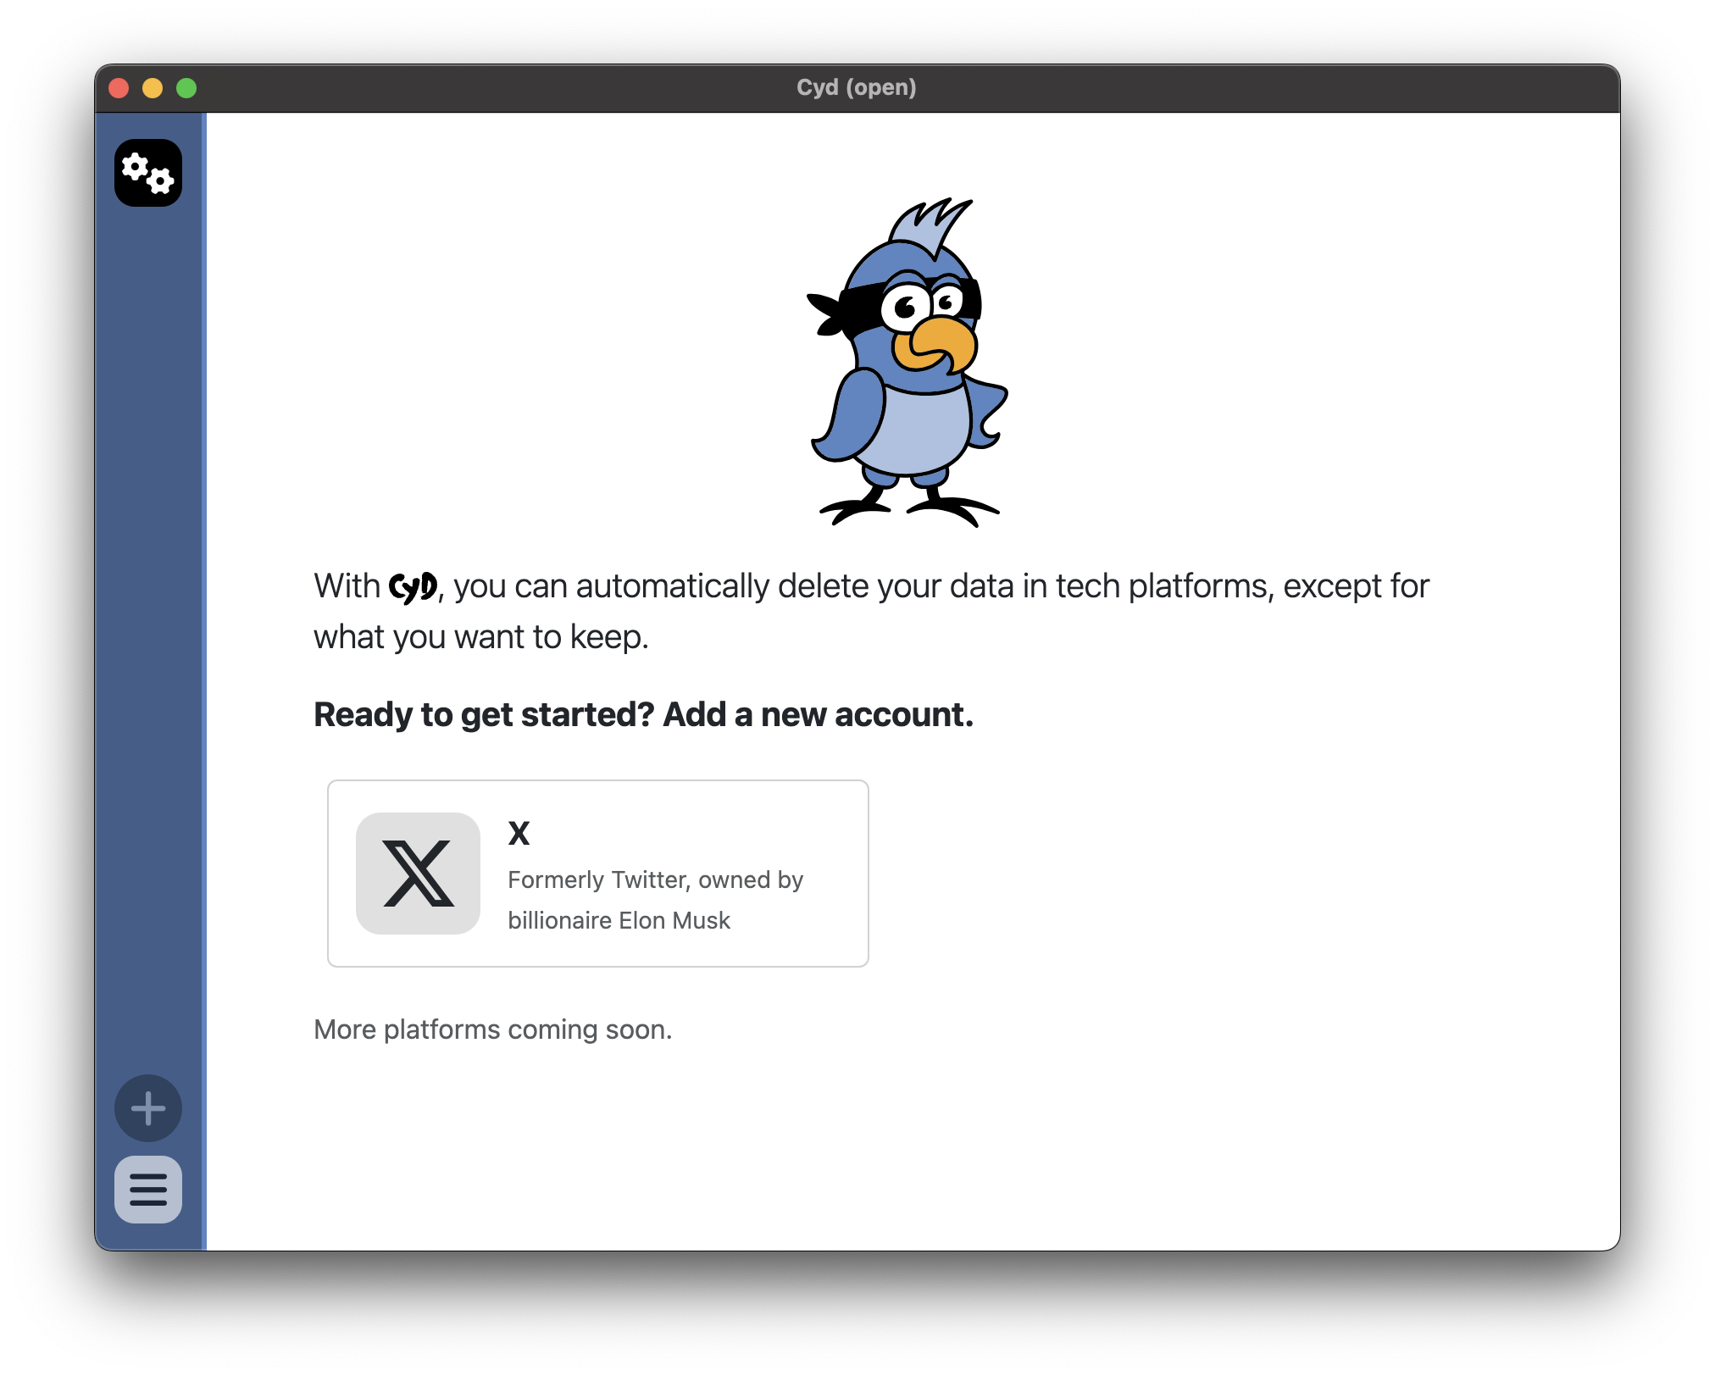Click "More platforms coming soon." text
This screenshot has height=1376, width=1715.
[492, 1029]
